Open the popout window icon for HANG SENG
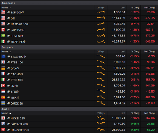158x133 pixels. [8, 130]
